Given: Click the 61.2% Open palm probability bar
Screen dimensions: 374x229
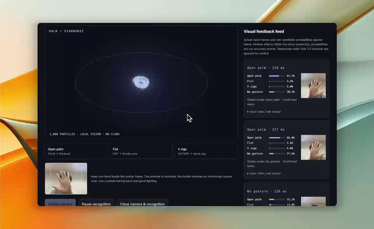Looking at the screenshot, I should pos(277,76).
